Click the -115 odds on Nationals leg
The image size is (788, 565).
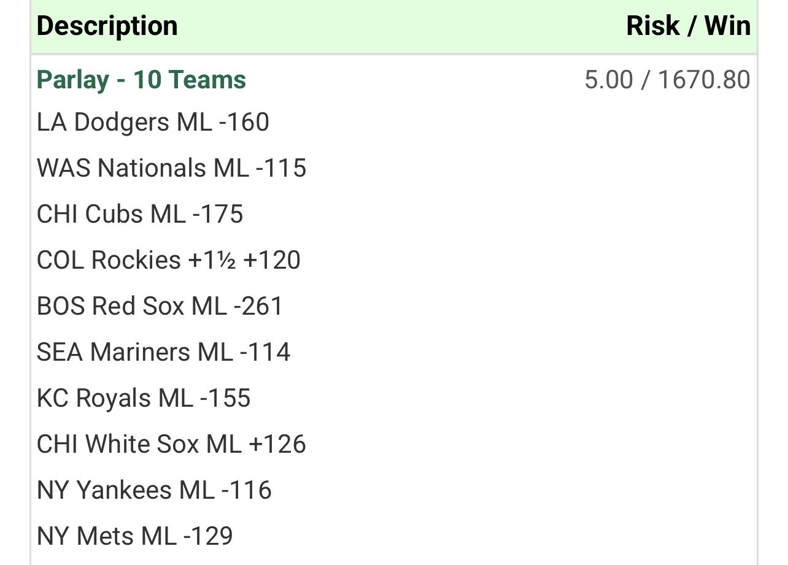(x=281, y=168)
